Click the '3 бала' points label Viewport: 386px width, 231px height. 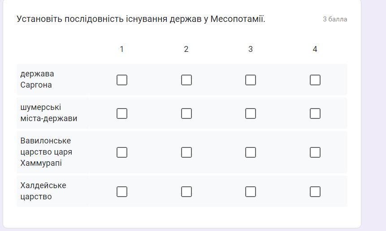point(334,19)
